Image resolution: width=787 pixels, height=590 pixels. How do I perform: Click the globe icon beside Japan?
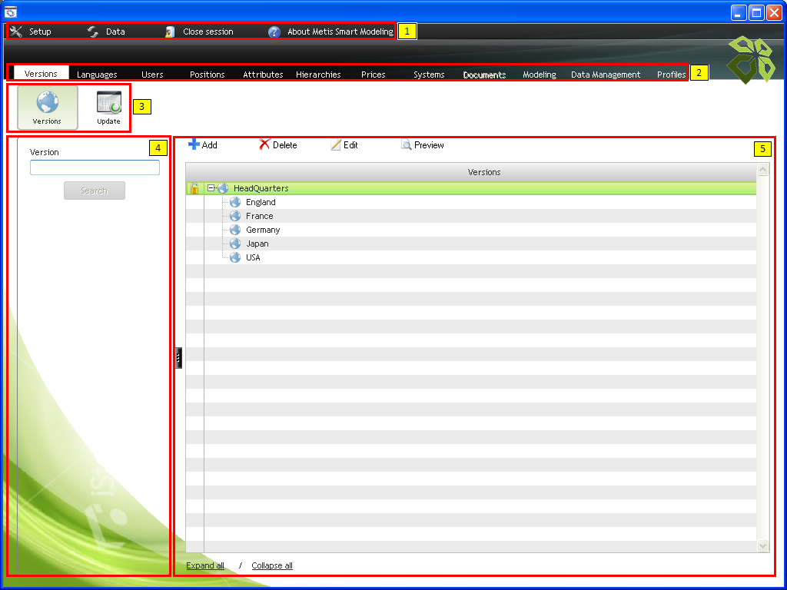pyautogui.click(x=235, y=244)
